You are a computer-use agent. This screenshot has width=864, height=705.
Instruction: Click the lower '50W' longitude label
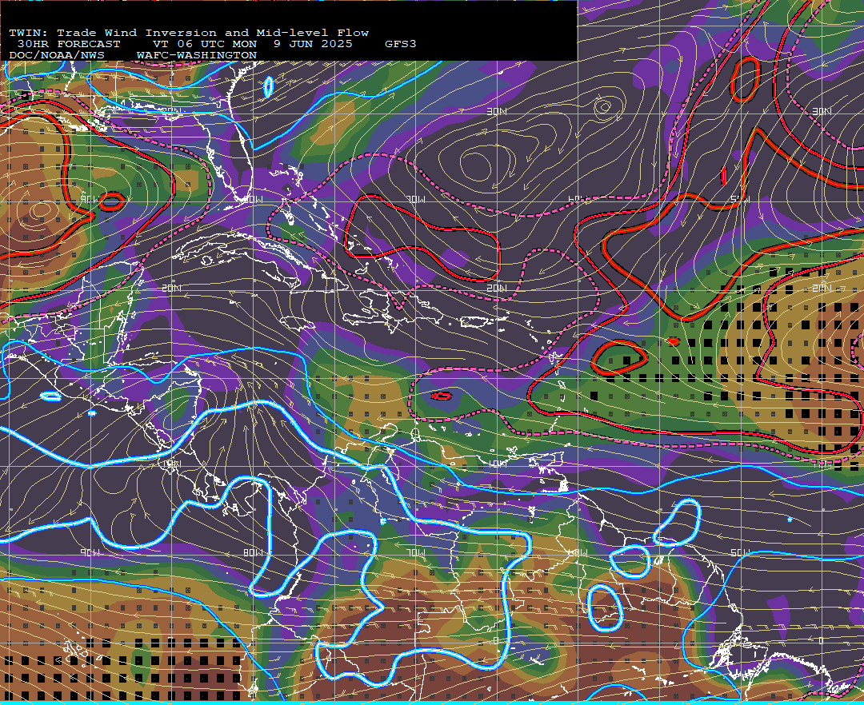tap(740, 552)
